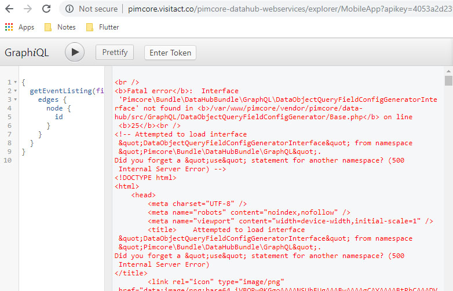The image size is (453, 291).
Task: Collapse the getEventListing fold on line 2
Action: 15,91
